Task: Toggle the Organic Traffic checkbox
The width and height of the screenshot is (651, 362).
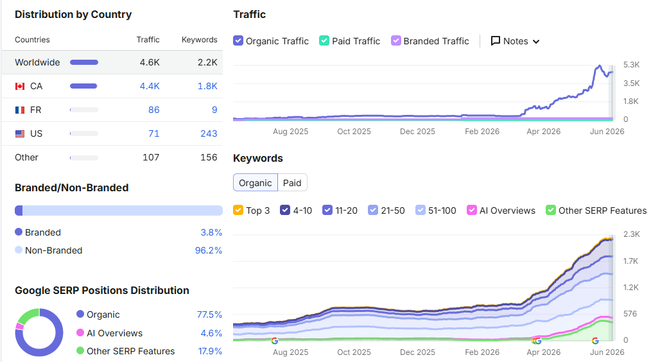Action: click(238, 40)
